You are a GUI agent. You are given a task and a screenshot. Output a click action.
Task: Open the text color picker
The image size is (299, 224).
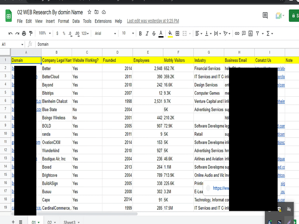(x=161, y=34)
